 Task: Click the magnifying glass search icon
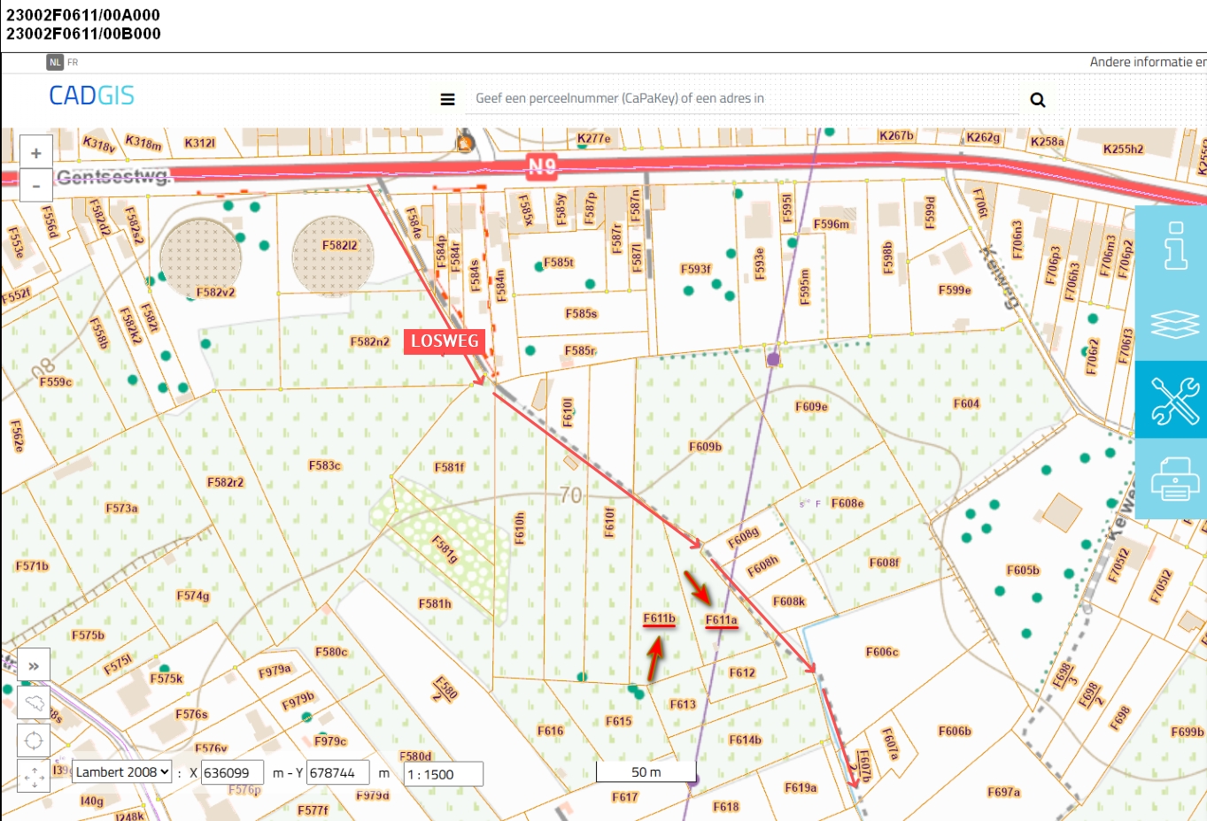coord(1038,100)
